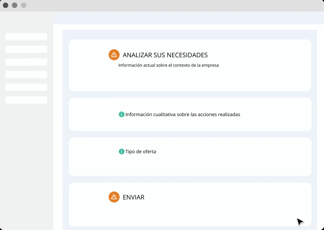Click the warning icon beside ANALIZAR SUS NECESIDADES
This screenshot has height=230, width=324.
(x=114, y=55)
